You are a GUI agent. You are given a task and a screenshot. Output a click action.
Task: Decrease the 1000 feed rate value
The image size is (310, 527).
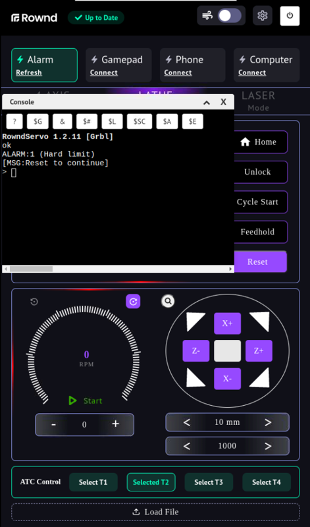pyautogui.click(x=187, y=446)
